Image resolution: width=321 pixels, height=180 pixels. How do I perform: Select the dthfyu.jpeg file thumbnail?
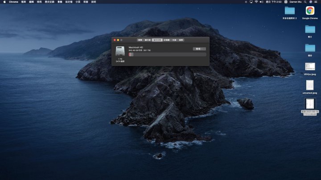pyautogui.click(x=310, y=67)
